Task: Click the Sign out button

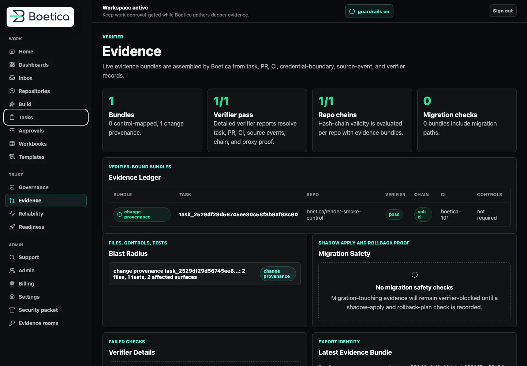Action: pyautogui.click(x=502, y=11)
